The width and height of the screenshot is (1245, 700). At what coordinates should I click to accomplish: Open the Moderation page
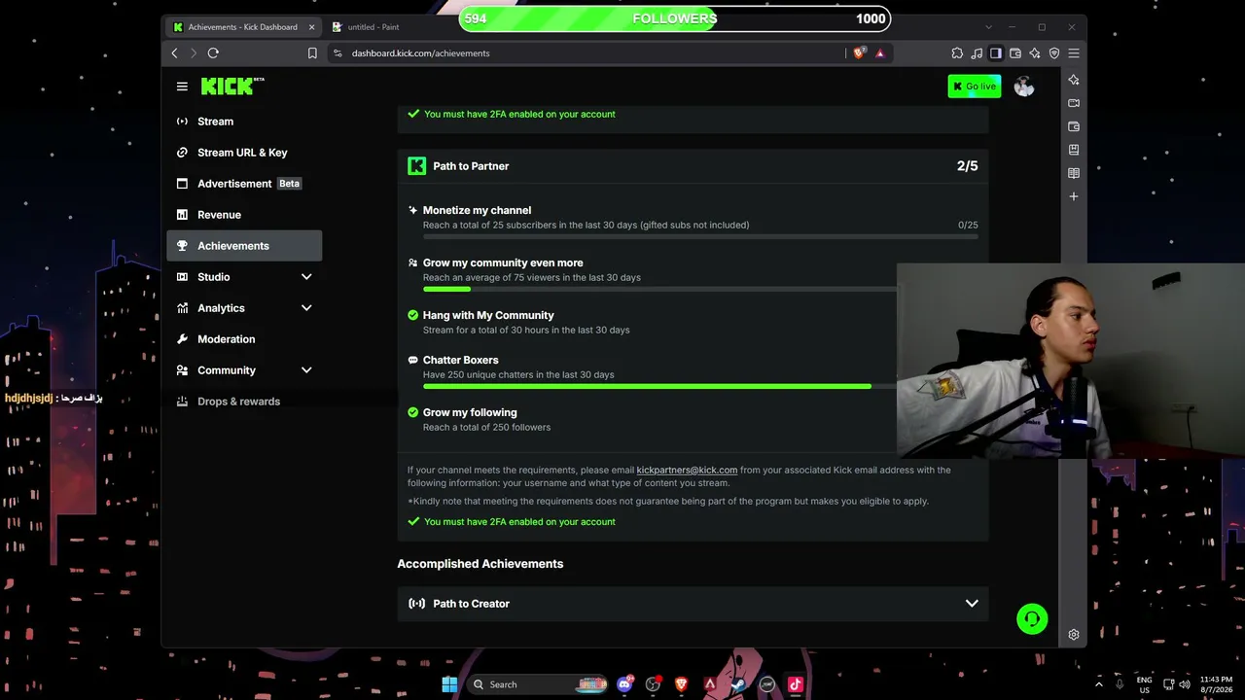tap(244, 339)
